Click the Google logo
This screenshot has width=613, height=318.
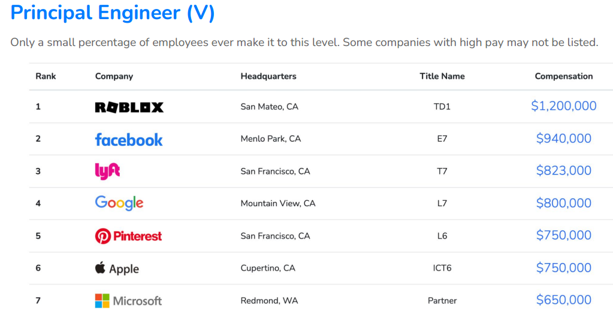[119, 203]
